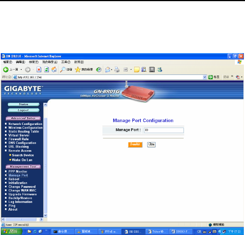The height and width of the screenshot is (235, 245).
Task: Open the Help menu
Action: (79, 62)
